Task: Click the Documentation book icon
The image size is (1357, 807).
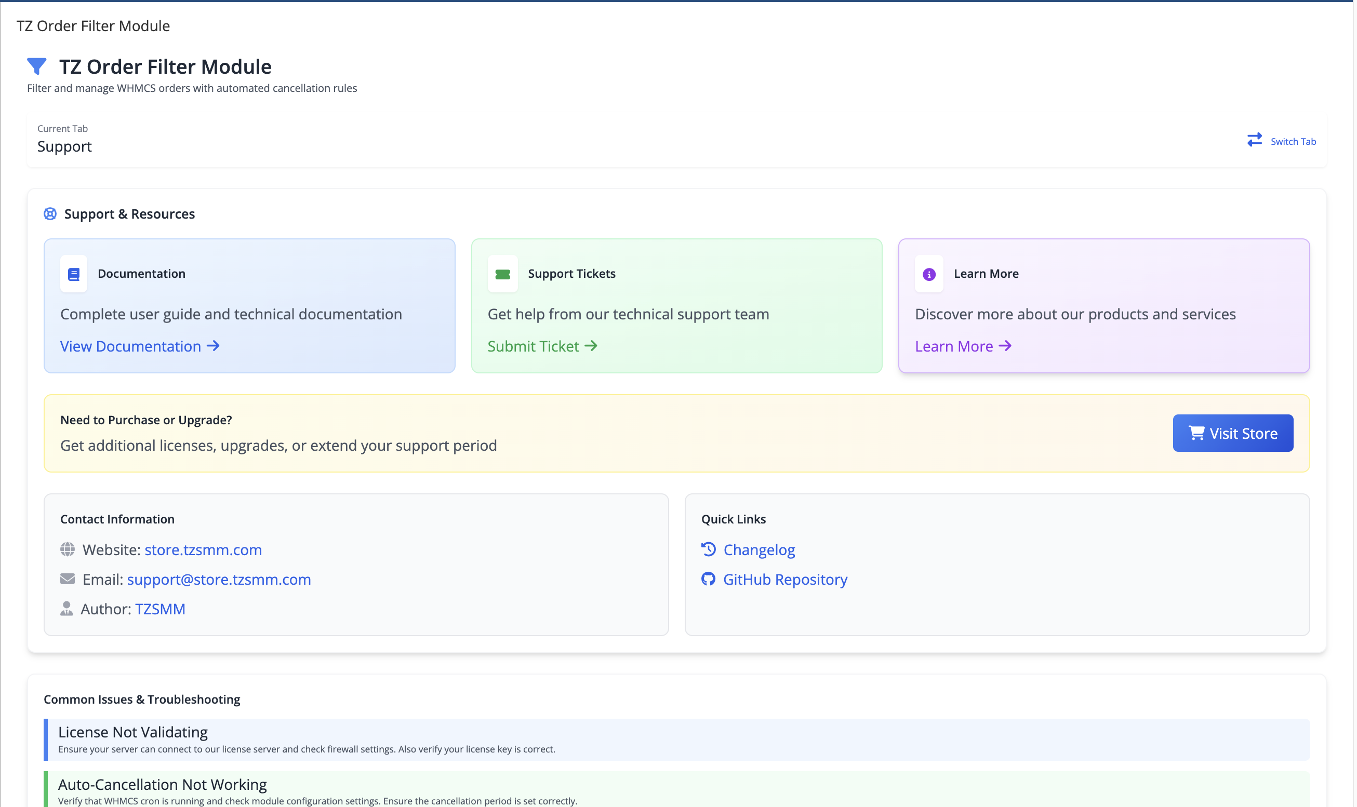Action: pos(73,274)
